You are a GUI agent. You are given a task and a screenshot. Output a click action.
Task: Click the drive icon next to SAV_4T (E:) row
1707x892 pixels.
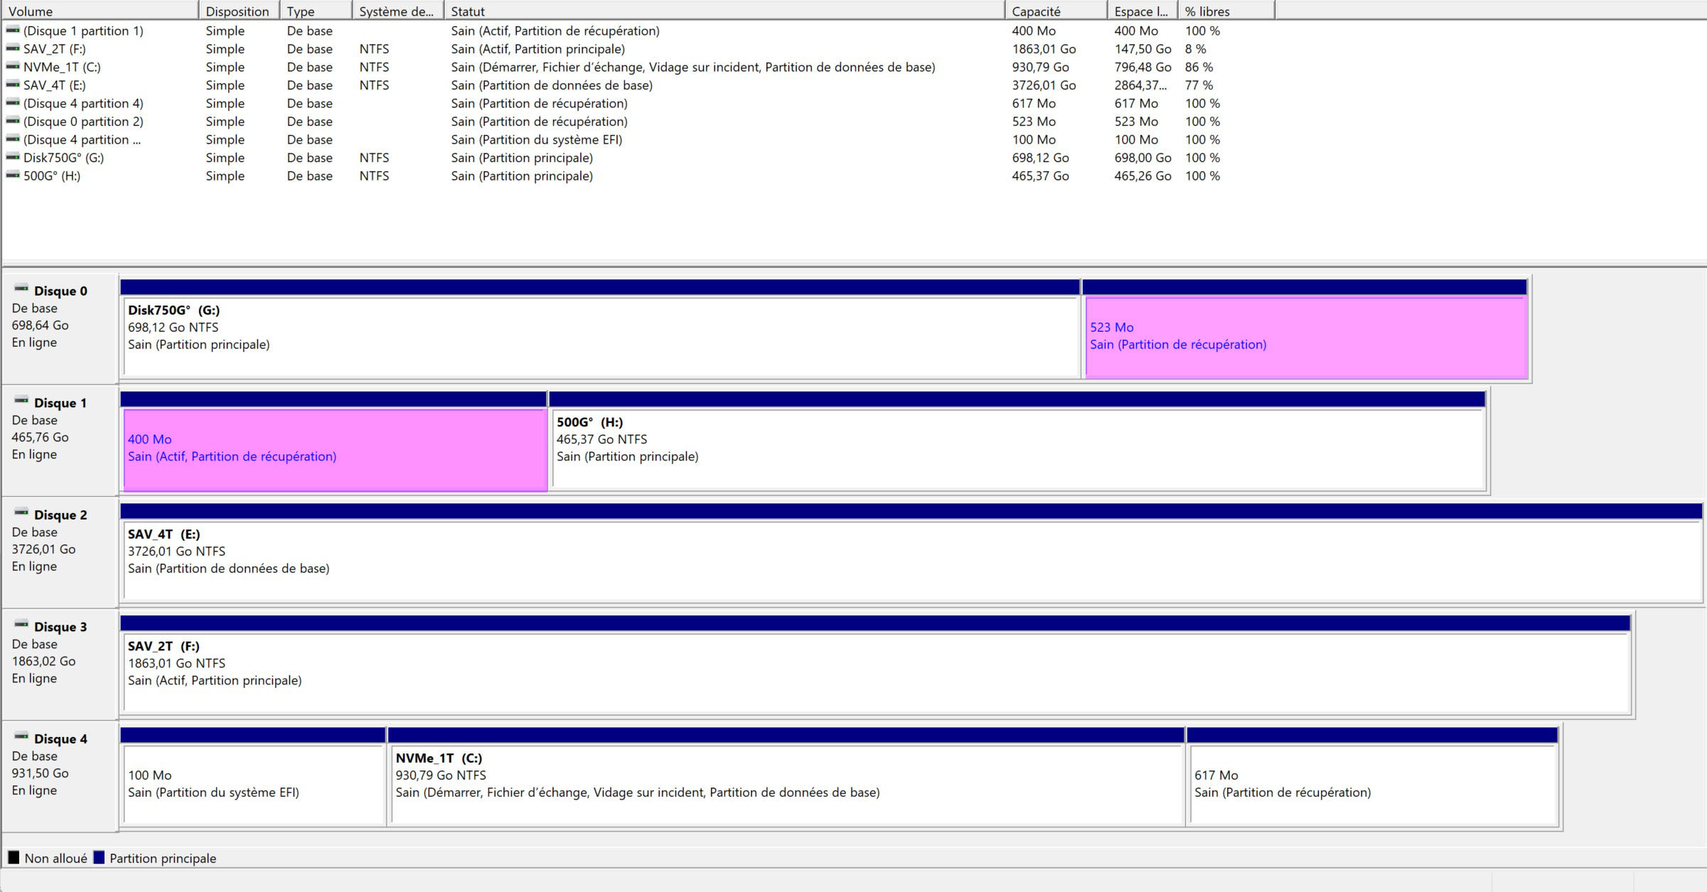[13, 85]
